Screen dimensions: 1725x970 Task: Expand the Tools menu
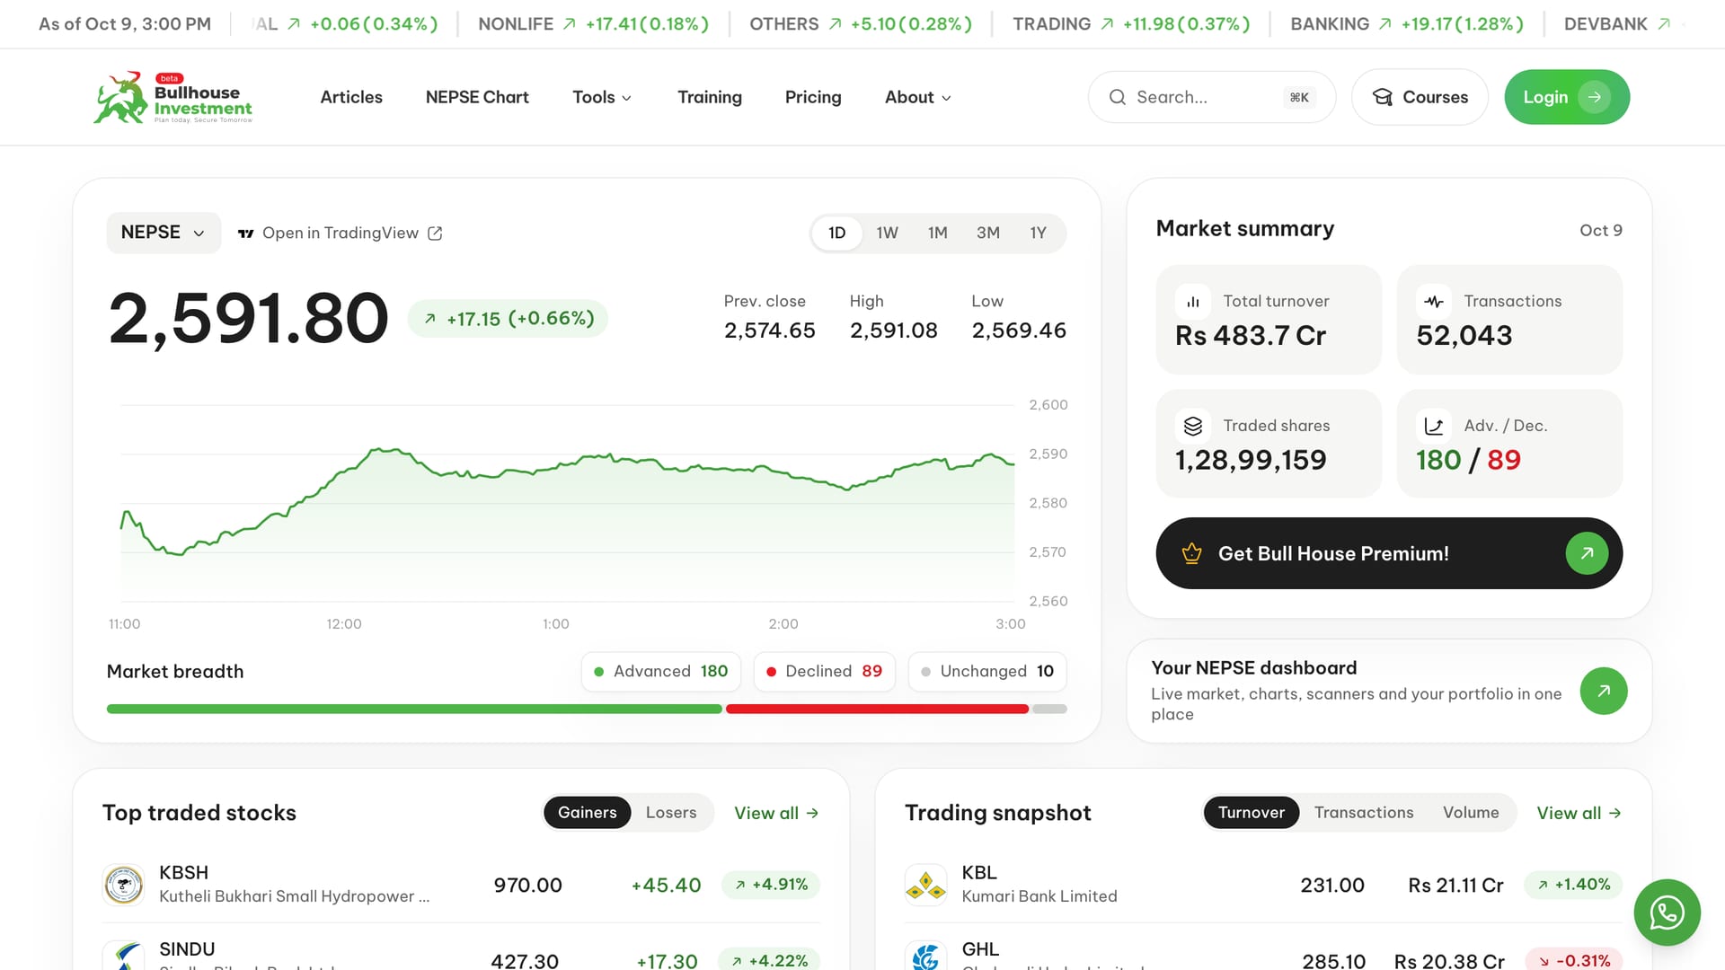[602, 97]
